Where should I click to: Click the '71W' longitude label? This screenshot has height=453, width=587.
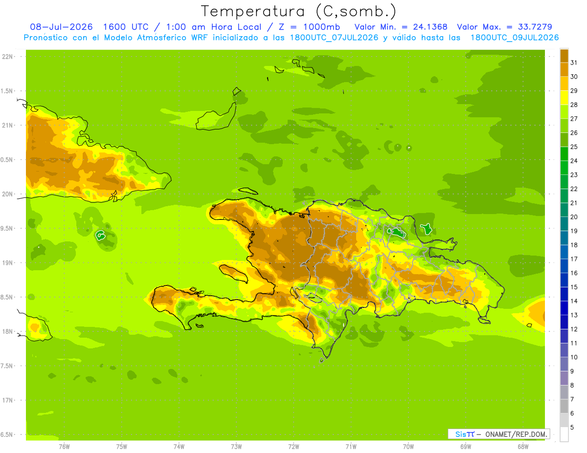click(x=351, y=446)
